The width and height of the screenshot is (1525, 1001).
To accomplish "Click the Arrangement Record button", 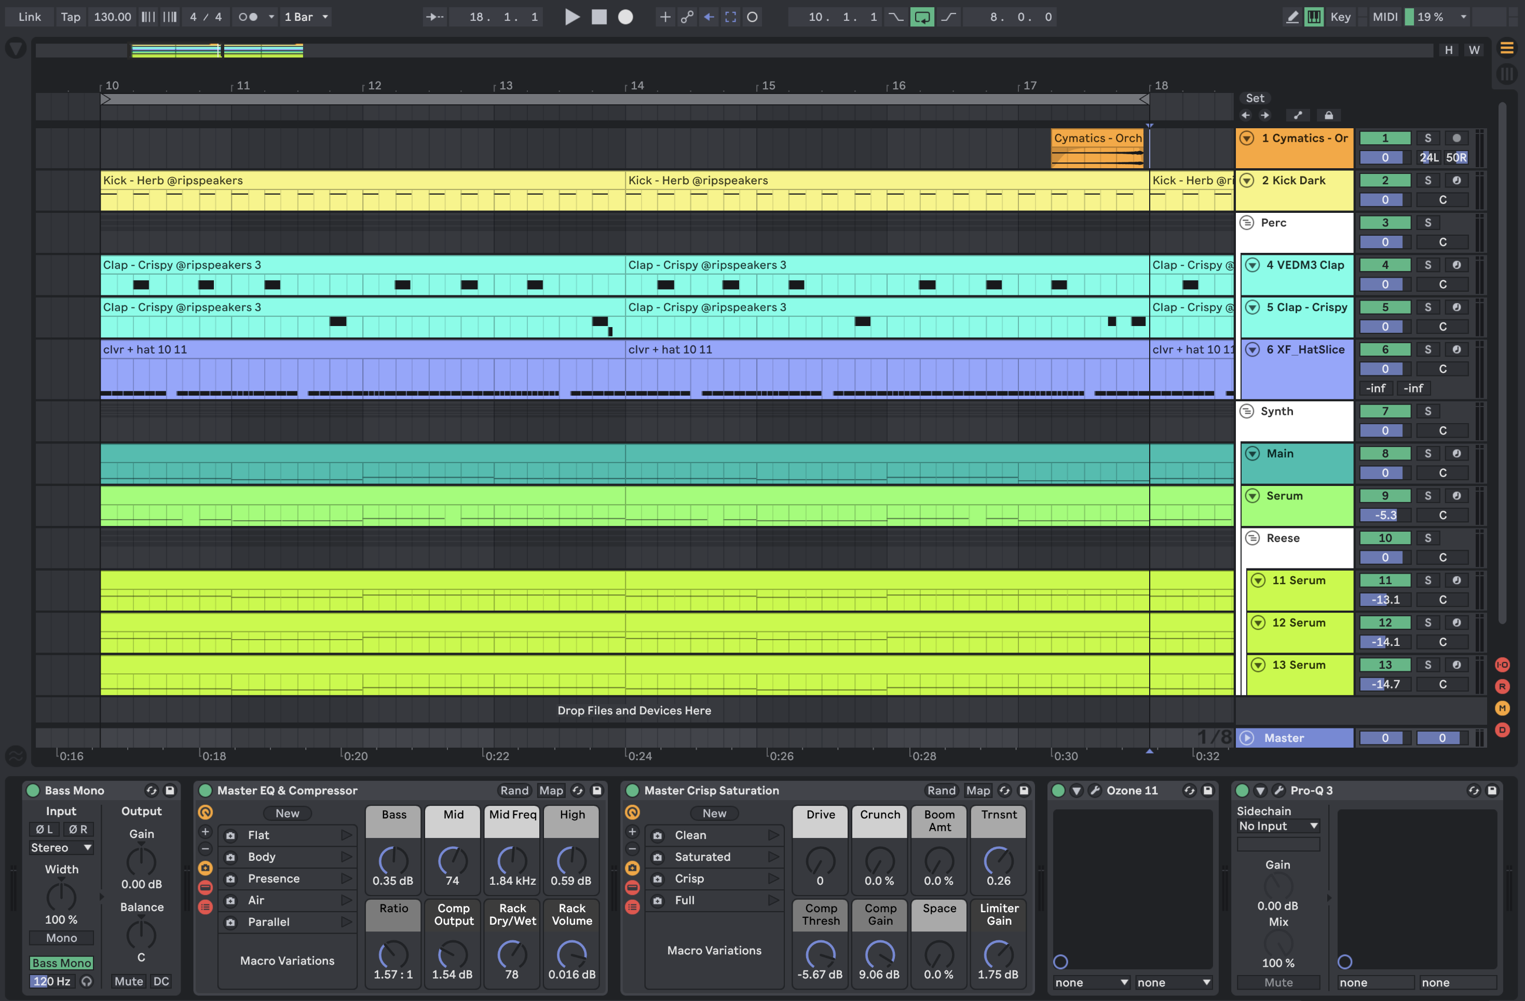I will 625,17.
